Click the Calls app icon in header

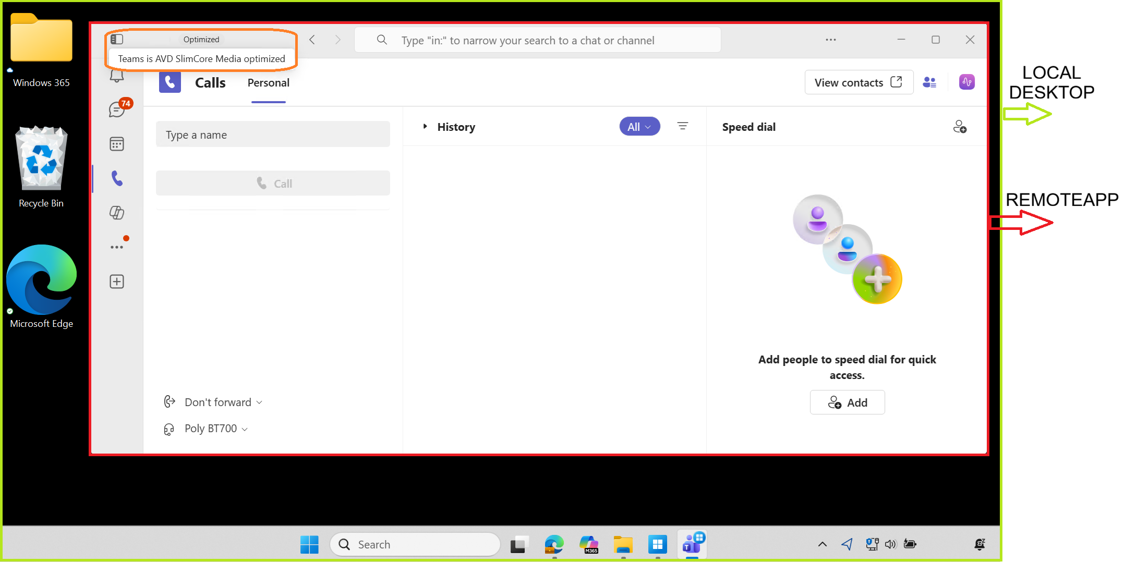[170, 82]
